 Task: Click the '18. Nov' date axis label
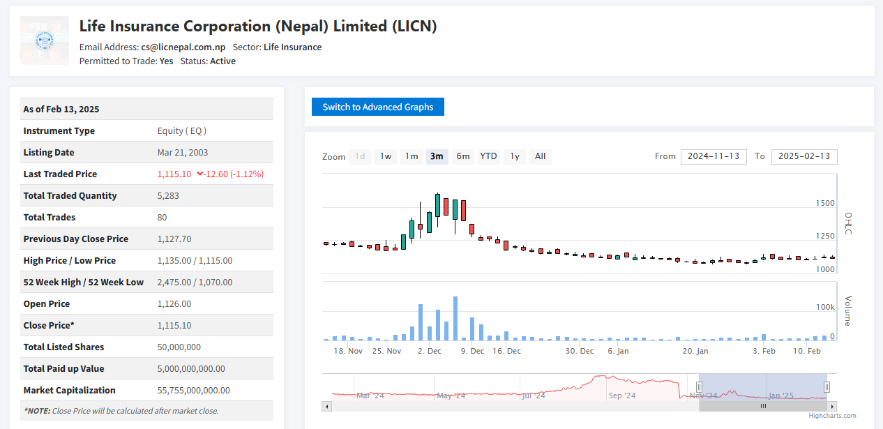coord(348,351)
